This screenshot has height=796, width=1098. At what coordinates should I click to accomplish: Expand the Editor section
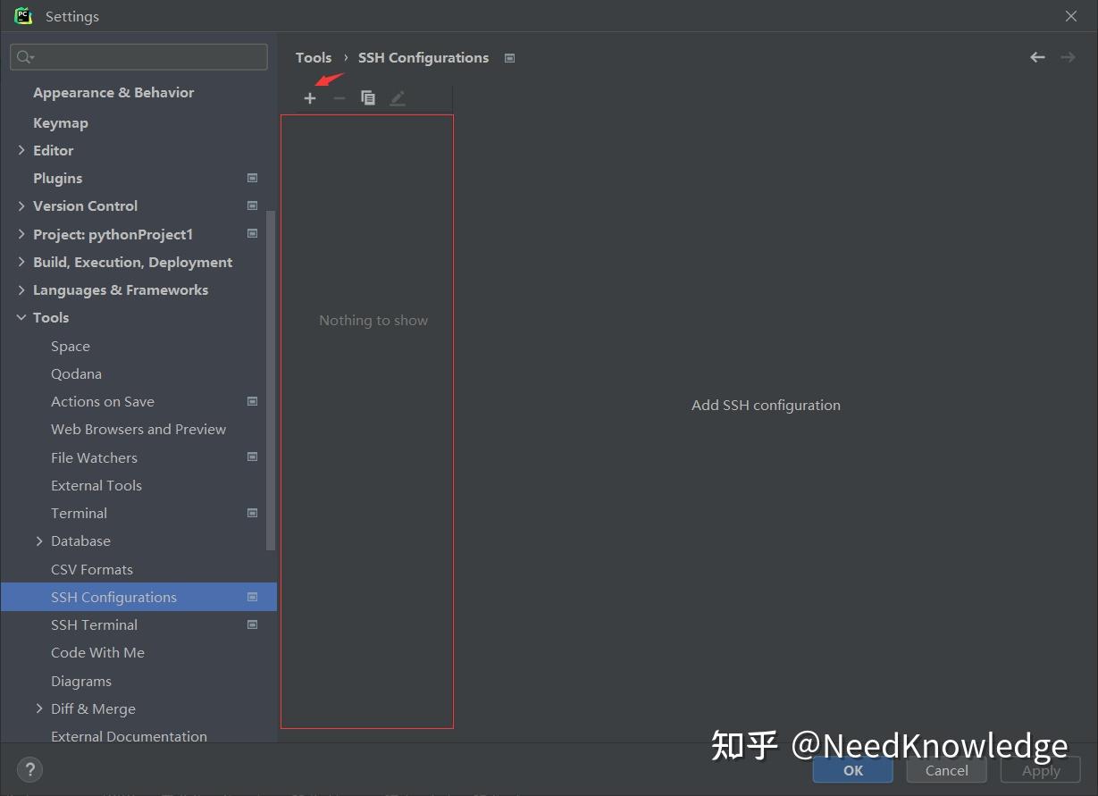(x=21, y=150)
